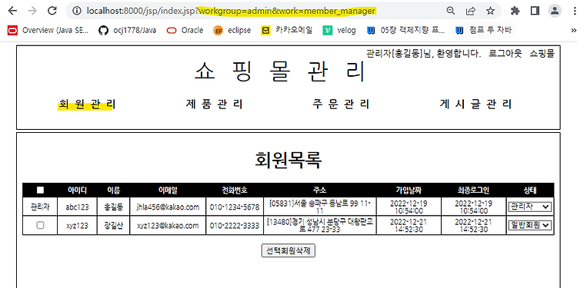Open the extensions puzzle icon

click(515, 11)
